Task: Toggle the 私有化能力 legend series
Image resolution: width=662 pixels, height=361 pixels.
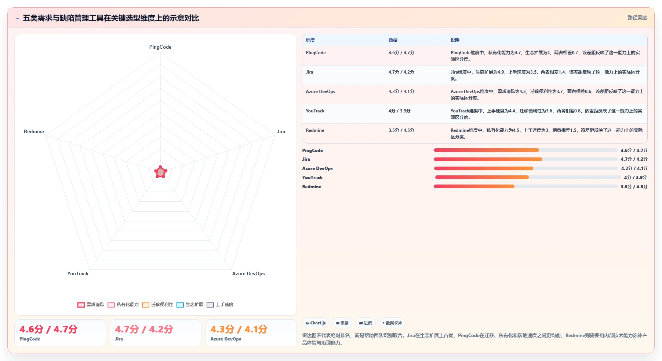Action: (x=123, y=305)
